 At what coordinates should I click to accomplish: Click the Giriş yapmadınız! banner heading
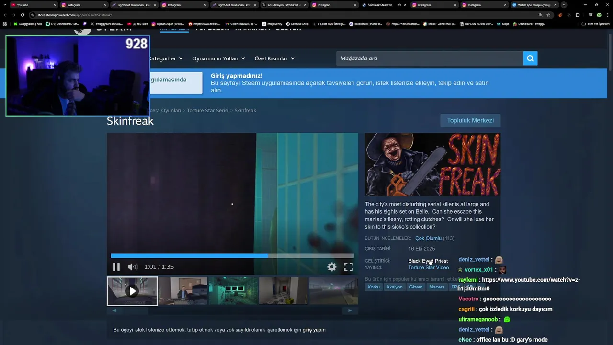[237, 76]
